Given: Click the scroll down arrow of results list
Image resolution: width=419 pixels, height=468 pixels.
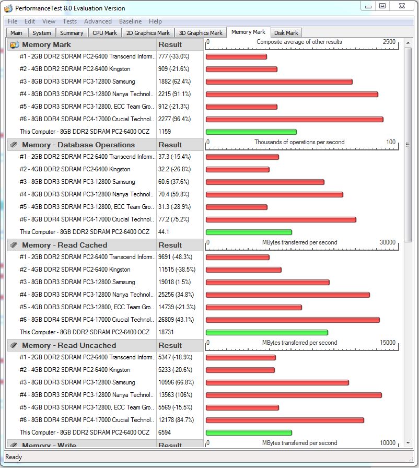Looking at the screenshot, I should coord(408,443).
